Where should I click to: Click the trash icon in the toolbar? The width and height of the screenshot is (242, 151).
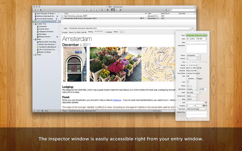[x=40, y=10]
